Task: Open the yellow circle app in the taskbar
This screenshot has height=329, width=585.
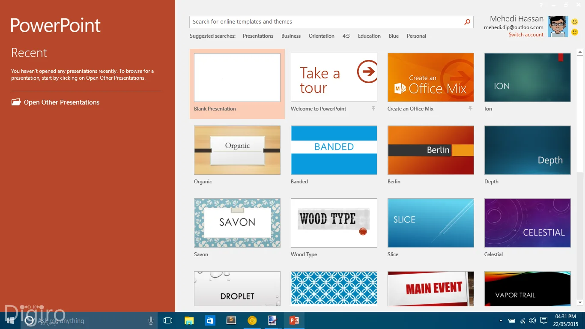Action: click(252, 320)
